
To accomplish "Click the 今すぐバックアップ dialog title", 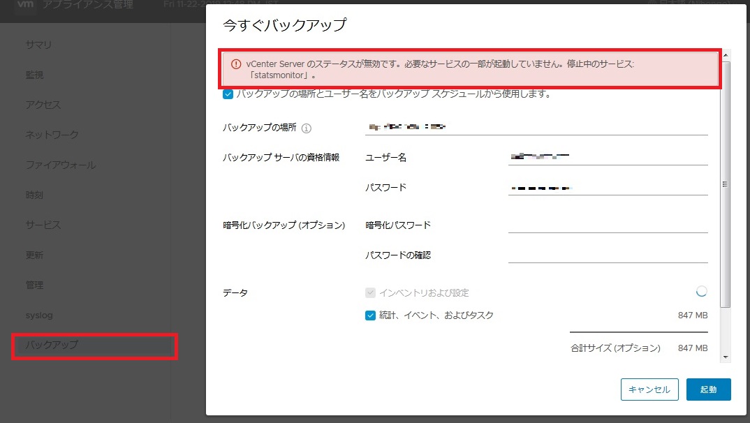I will tap(285, 25).
